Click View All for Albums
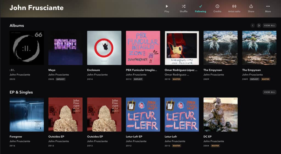Viewport: 281px width, 154px height. tap(269, 25)
